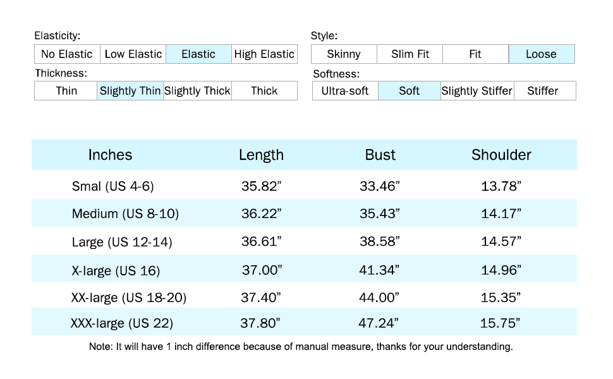Select the highlighted Elastic option
This screenshot has height=379, width=613.
point(198,54)
